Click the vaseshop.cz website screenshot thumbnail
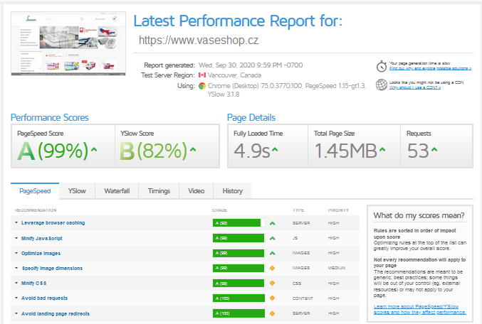Image resolution: width=482 pixels, height=324 pixels. [70, 51]
